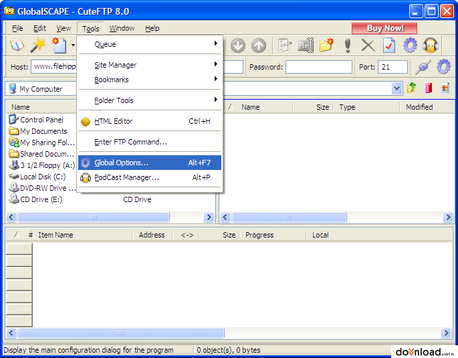Click the local pane's left scroll arrow

click(x=11, y=217)
